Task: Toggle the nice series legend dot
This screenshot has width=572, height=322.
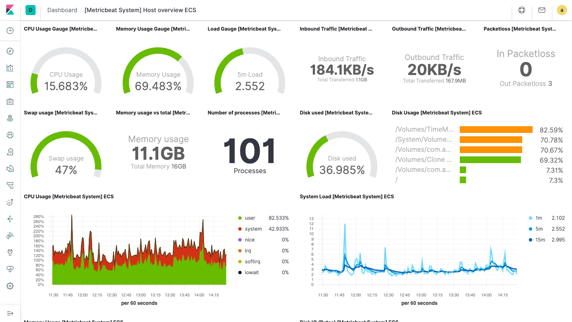Action: click(240, 240)
